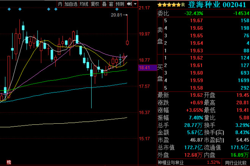The width and height of the screenshot is (250, 166).
Task: Click the 委比 label
Action: pos(163,13)
